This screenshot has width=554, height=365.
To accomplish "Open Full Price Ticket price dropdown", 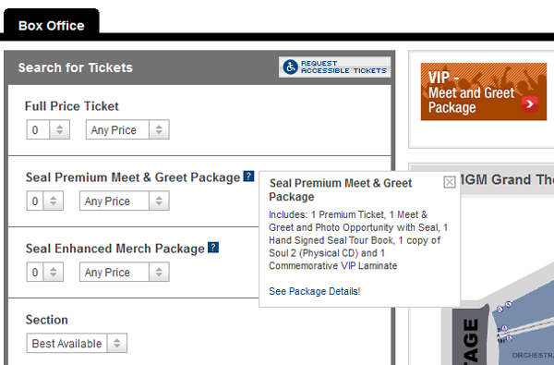I will [127, 129].
